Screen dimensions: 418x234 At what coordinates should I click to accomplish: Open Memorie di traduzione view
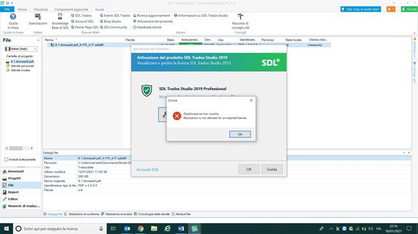(x=21, y=206)
